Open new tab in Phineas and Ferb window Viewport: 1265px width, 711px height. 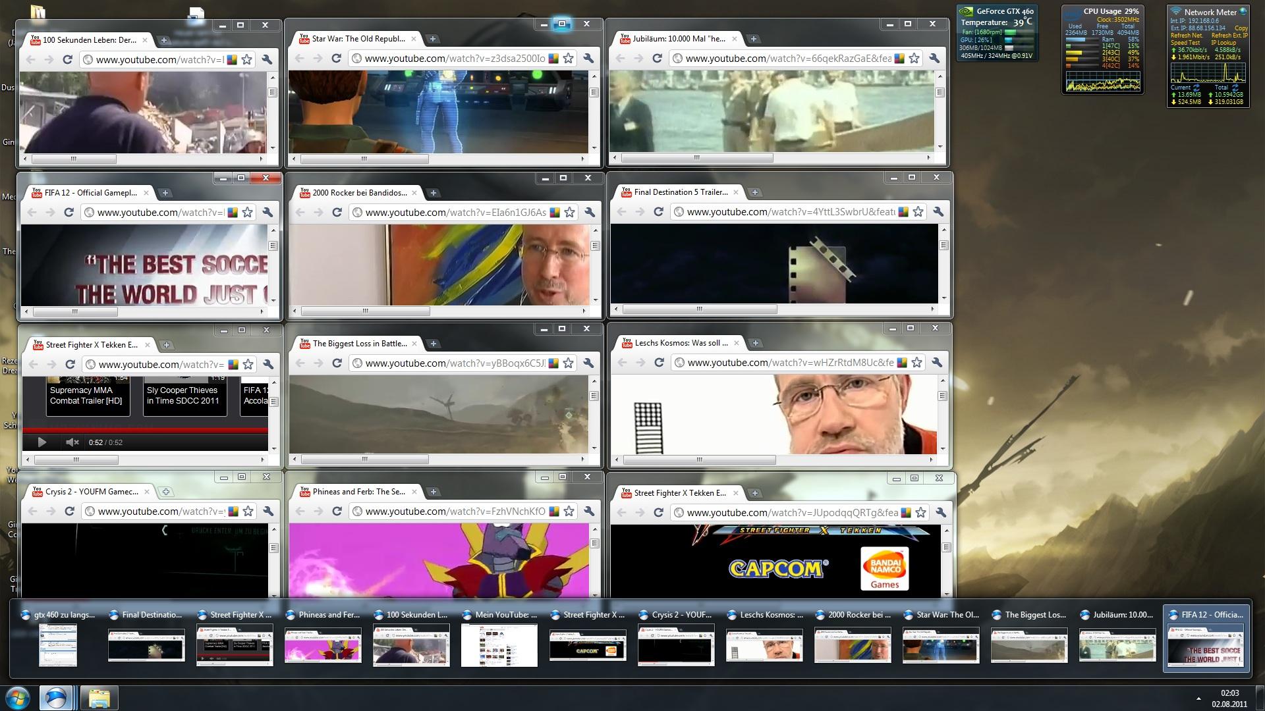(x=433, y=492)
